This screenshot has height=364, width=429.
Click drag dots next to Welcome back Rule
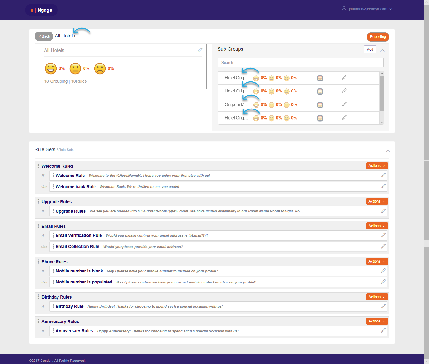[53, 187]
